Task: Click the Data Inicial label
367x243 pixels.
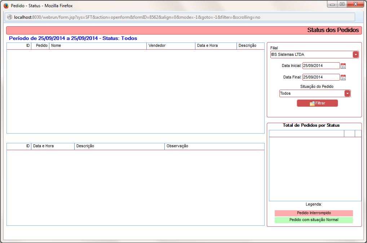Action: point(291,66)
